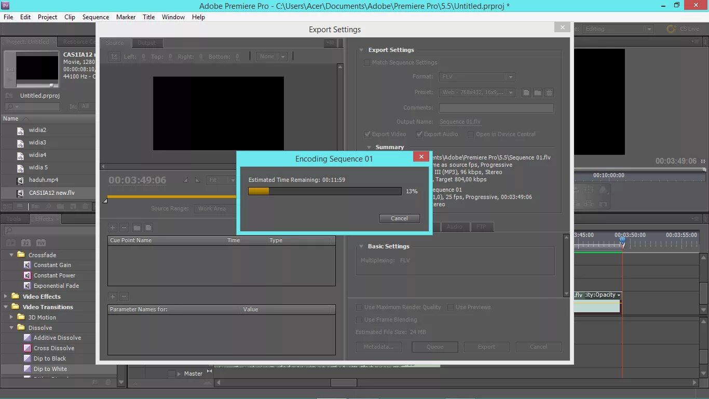Viewport: 709px width, 399px height.
Task: Toggle Export Audio checkbox
Action: (419, 134)
